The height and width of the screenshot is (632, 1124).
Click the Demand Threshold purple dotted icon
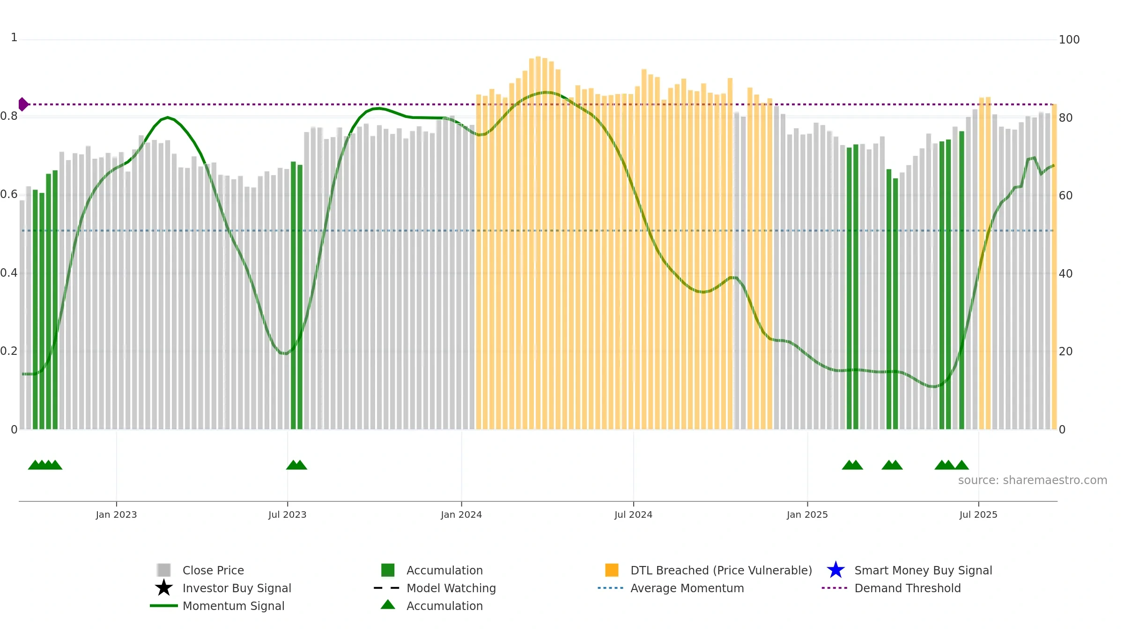[x=835, y=588]
